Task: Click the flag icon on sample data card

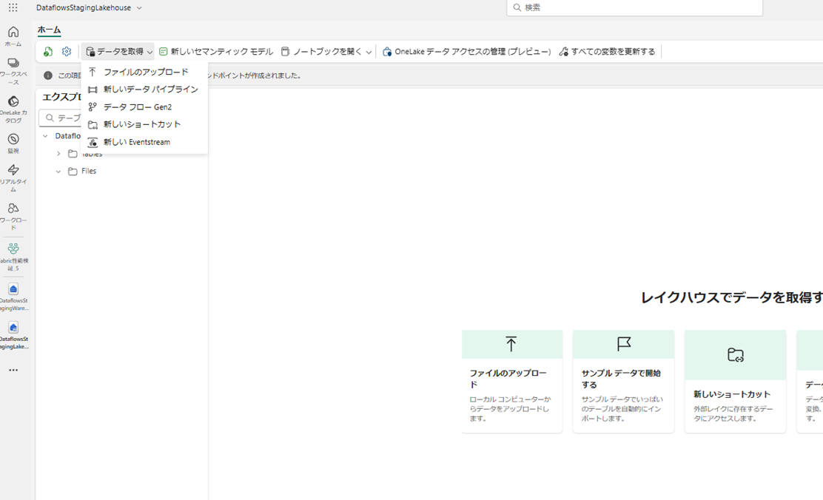Action: click(624, 344)
